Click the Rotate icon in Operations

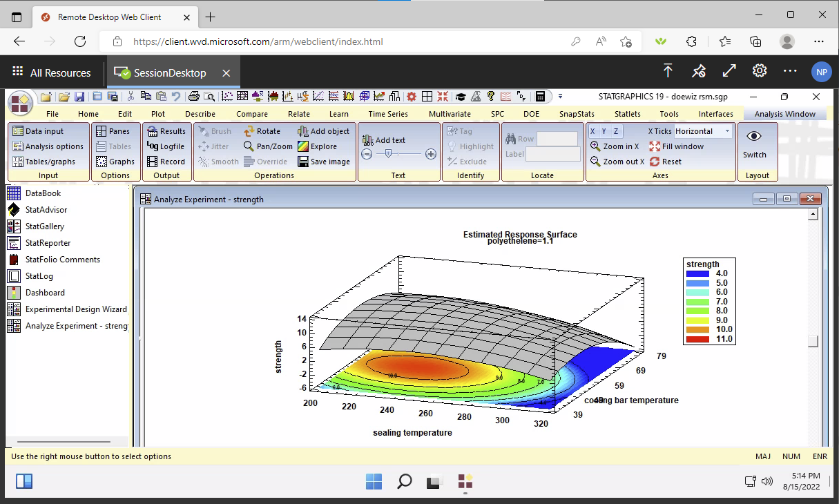coord(249,131)
